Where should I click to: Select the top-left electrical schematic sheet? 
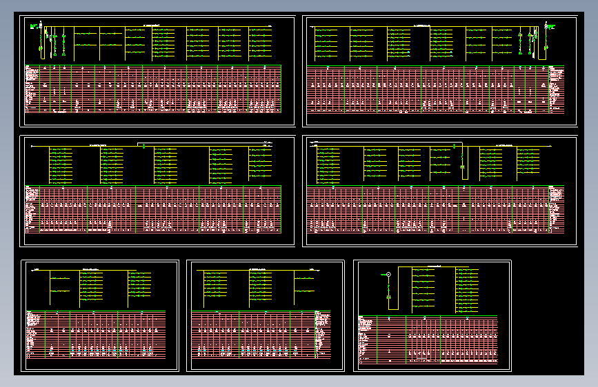click(157, 71)
